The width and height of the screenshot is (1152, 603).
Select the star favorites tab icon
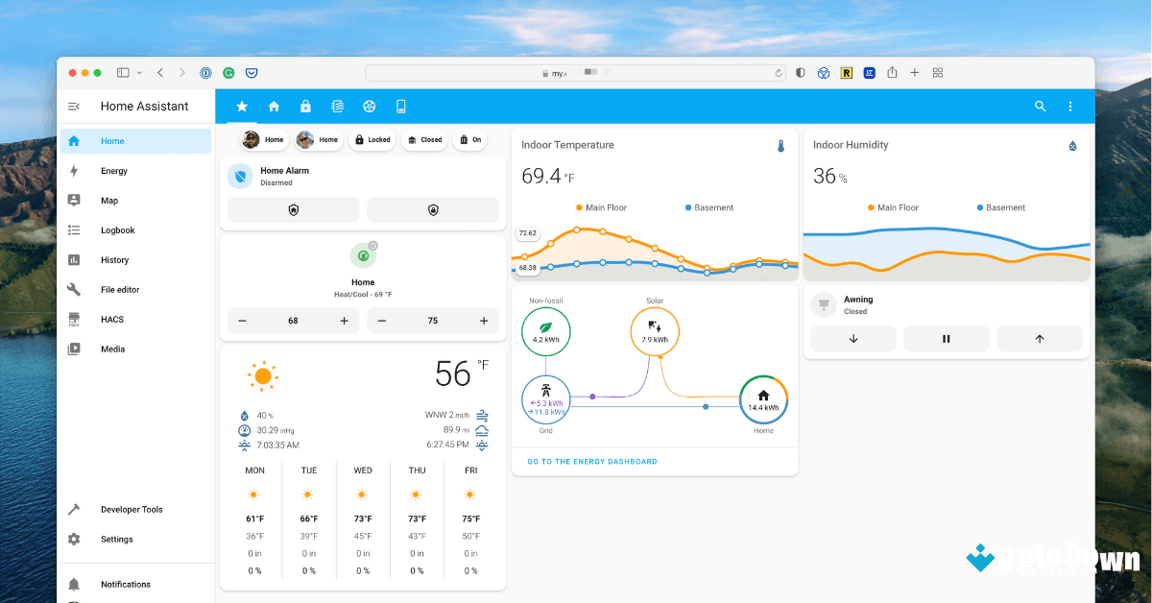tap(241, 106)
